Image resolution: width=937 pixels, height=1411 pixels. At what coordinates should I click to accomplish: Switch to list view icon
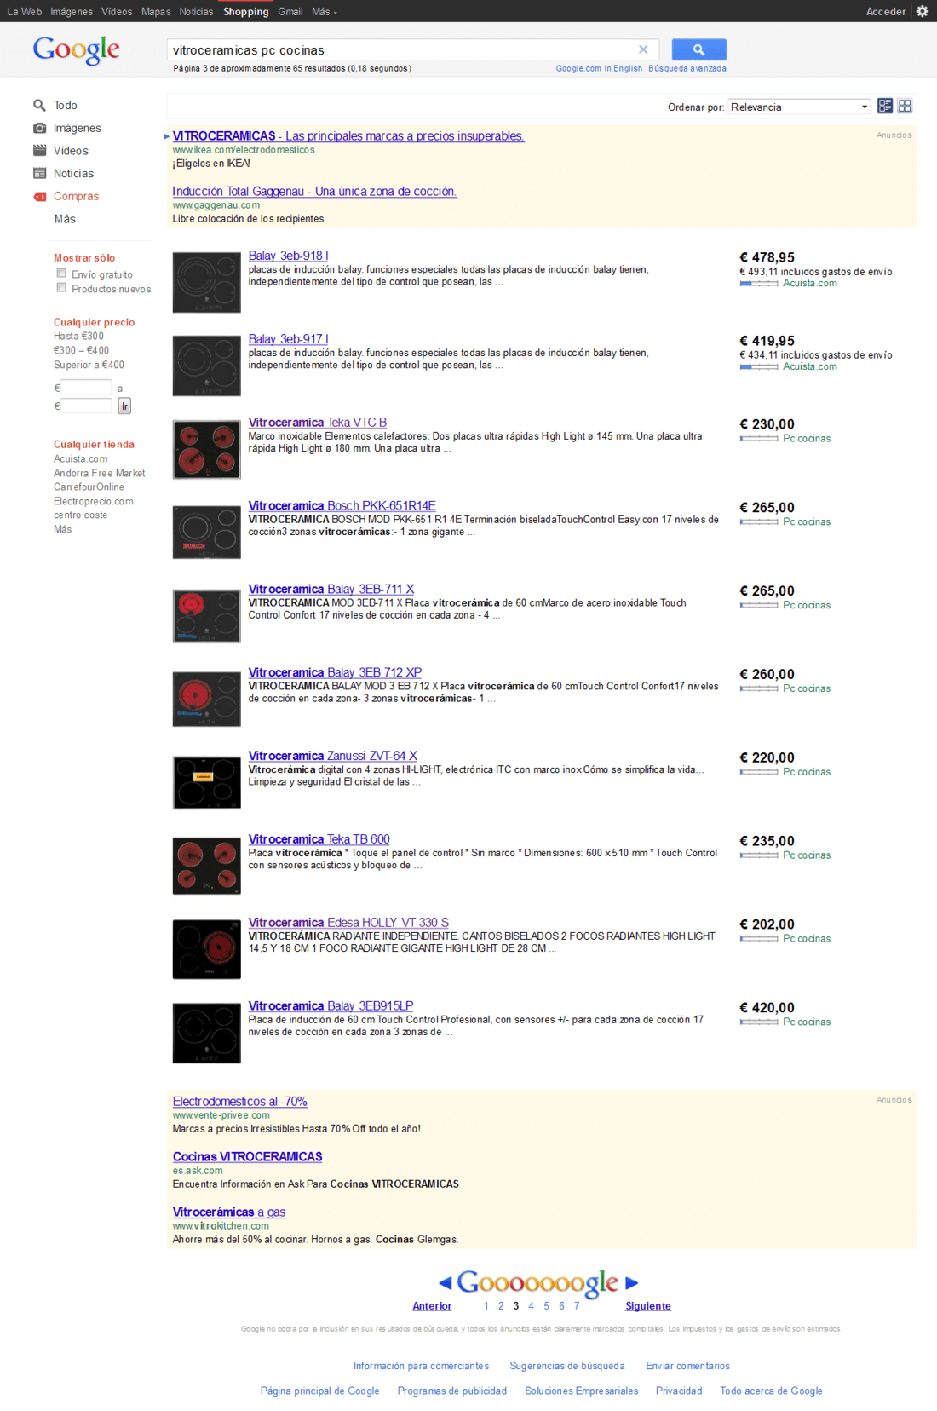885,106
